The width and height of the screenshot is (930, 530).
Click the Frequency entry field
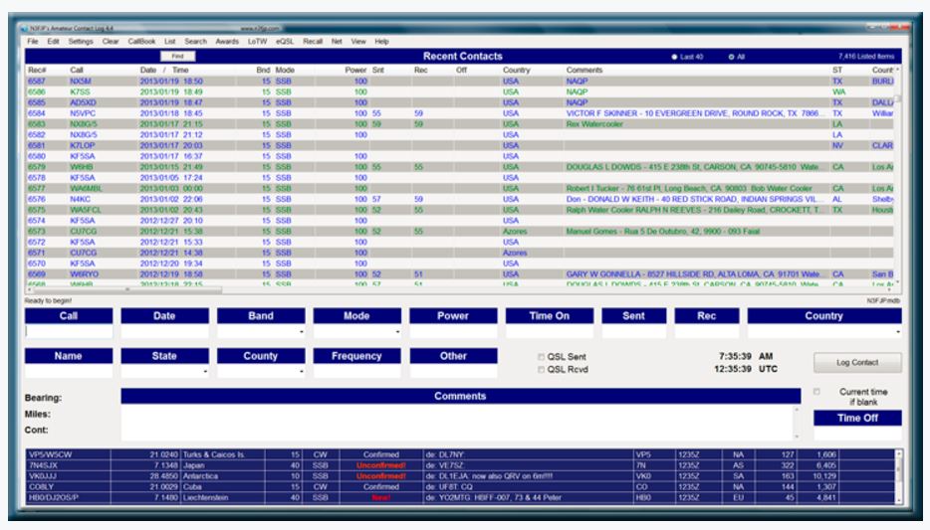[x=357, y=371]
